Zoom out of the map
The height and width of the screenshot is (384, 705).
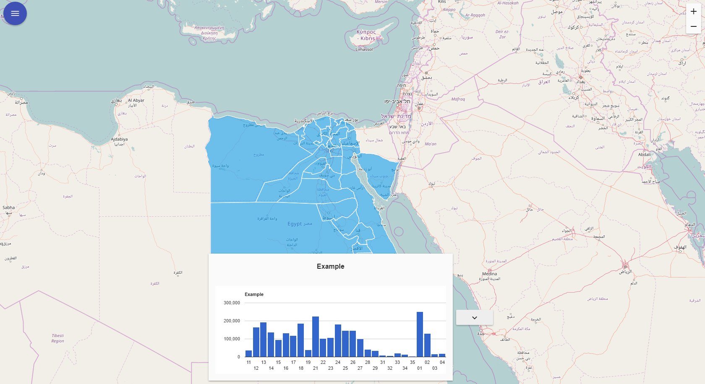693,26
